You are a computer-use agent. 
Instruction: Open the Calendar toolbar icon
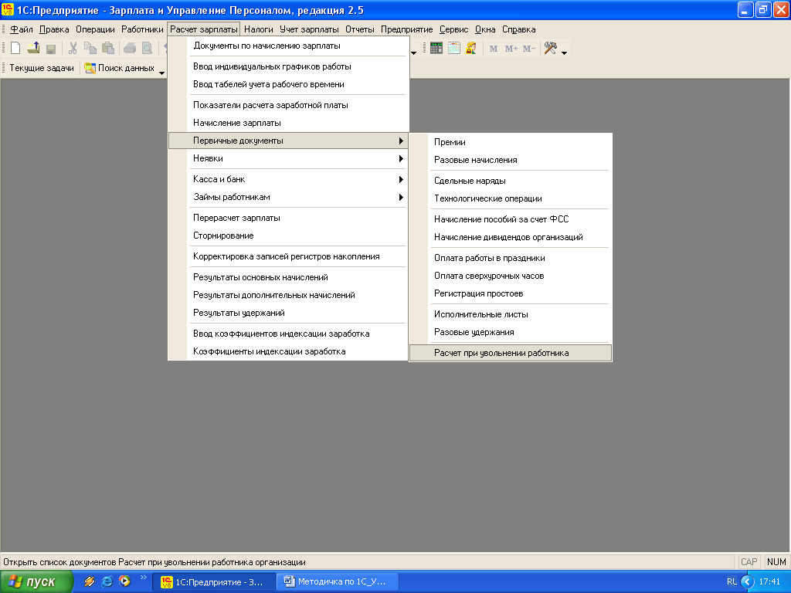point(454,49)
